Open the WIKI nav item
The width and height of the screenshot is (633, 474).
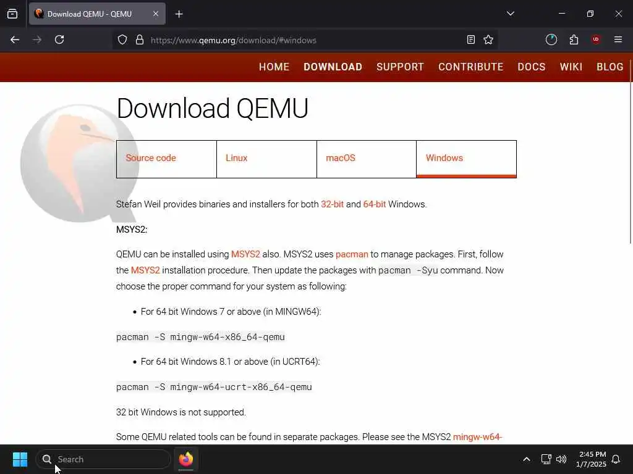[x=571, y=67]
